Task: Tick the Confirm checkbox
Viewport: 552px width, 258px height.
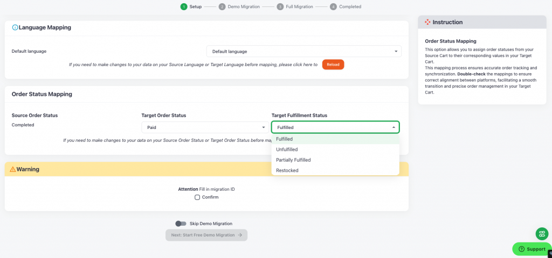Action: click(197, 197)
